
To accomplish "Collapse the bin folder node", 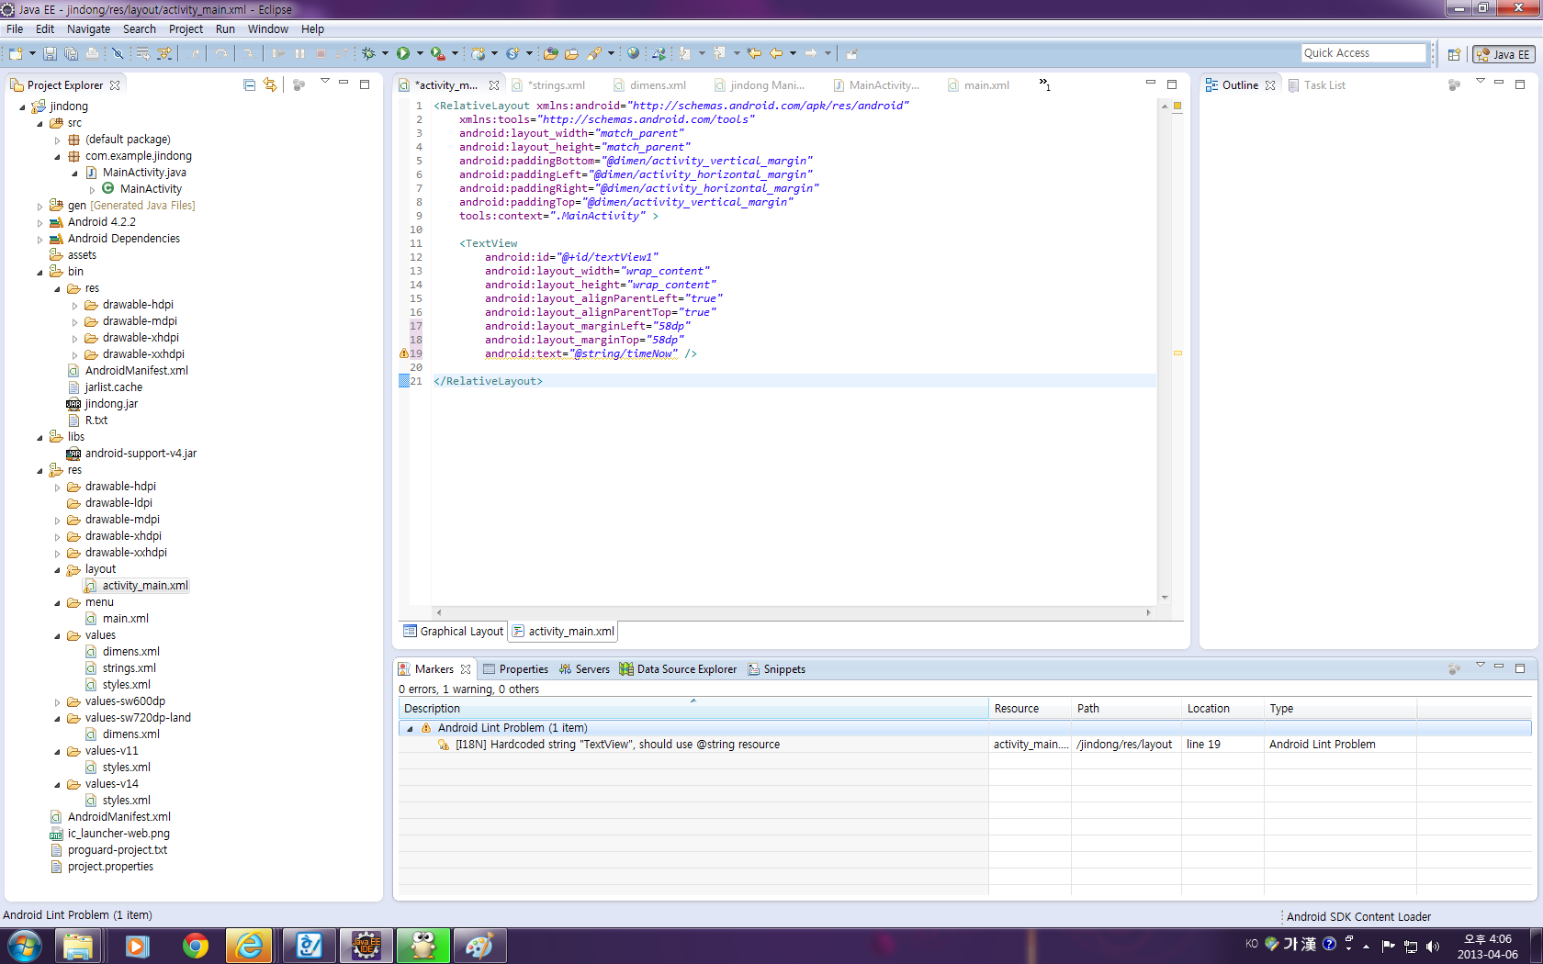I will [39, 272].
